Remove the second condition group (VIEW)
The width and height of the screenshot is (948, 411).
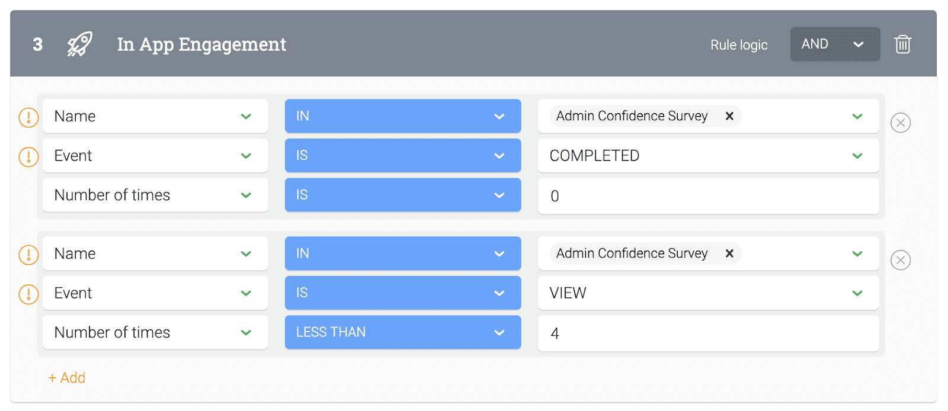point(900,260)
